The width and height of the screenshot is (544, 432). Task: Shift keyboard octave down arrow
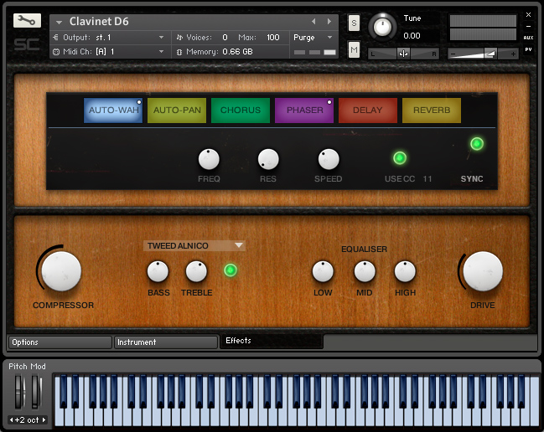(x=11, y=420)
